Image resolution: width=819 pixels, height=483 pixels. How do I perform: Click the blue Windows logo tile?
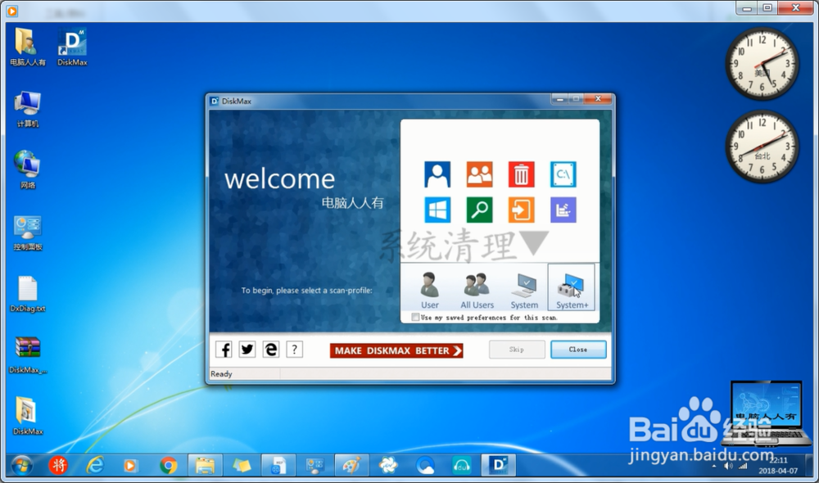click(x=437, y=210)
